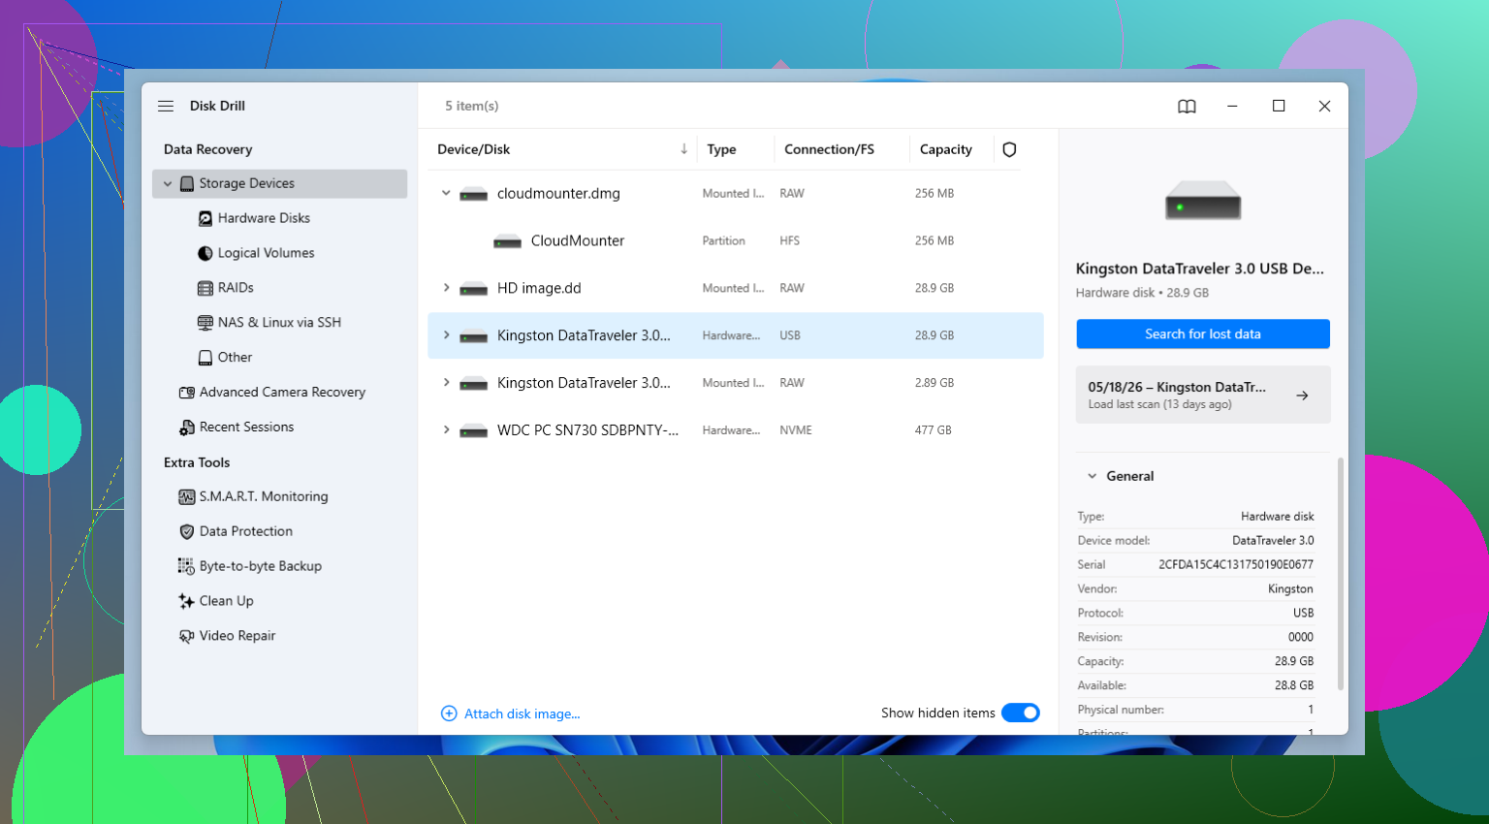Open Advanced Camera Recovery
The image size is (1489, 824).
pos(282,393)
